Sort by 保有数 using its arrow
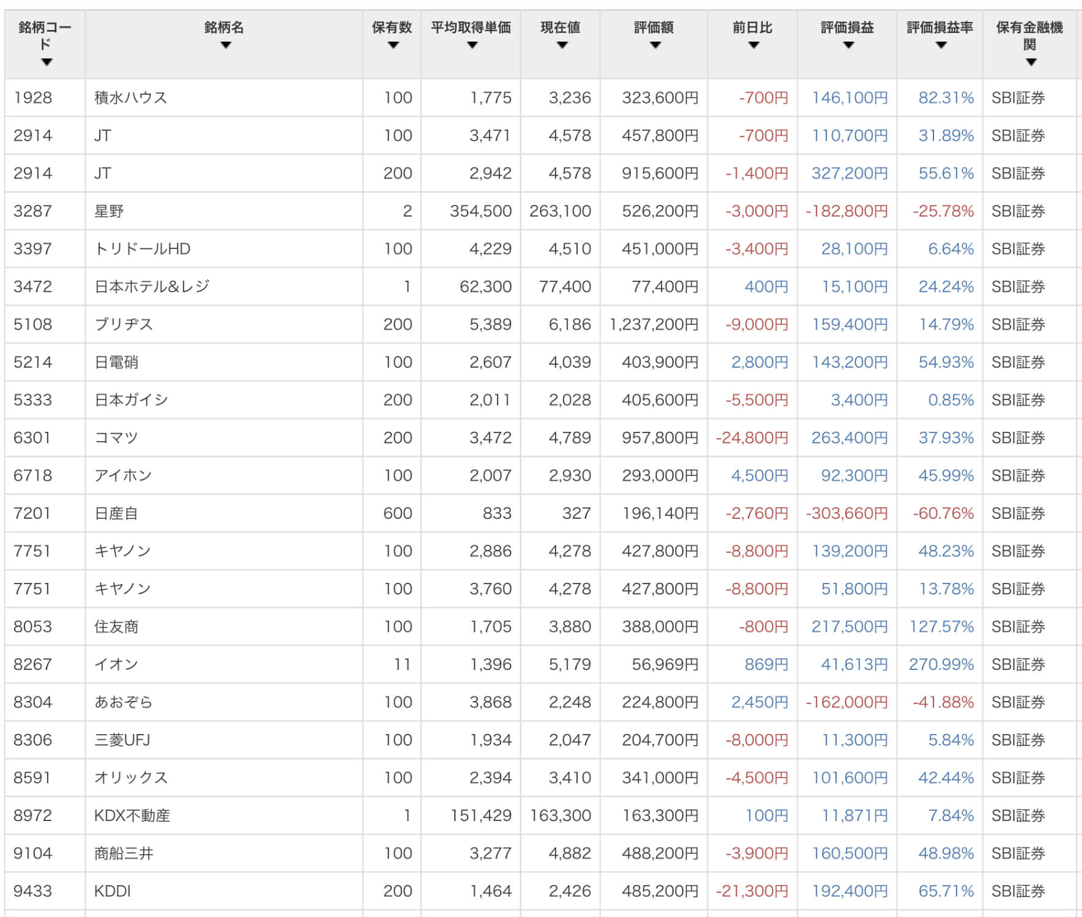Viewport: 1082px width, 917px height. 393,45
